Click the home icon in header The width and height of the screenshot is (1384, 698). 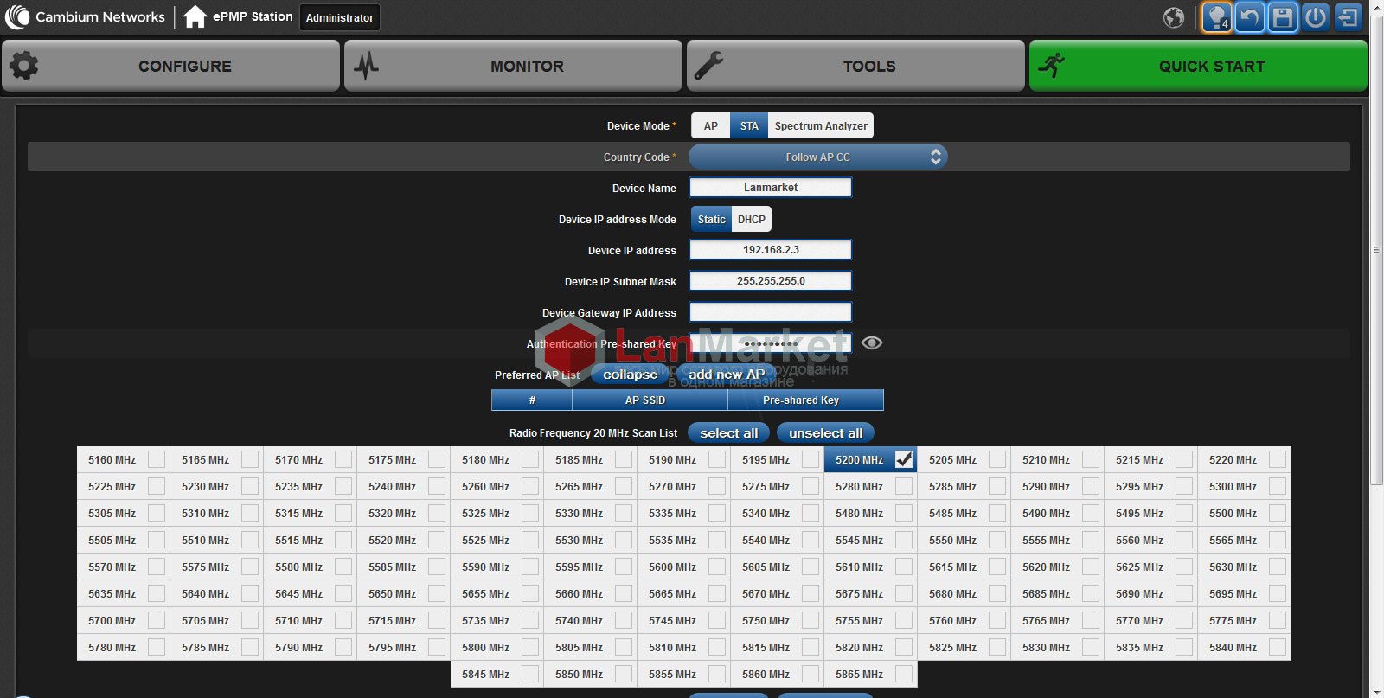click(x=195, y=16)
